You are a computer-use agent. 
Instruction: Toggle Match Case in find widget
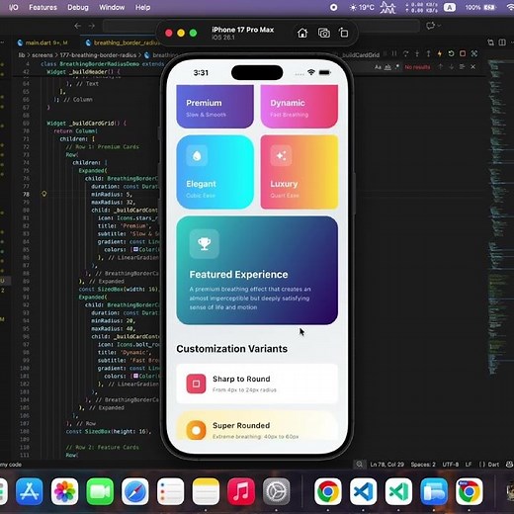point(378,67)
